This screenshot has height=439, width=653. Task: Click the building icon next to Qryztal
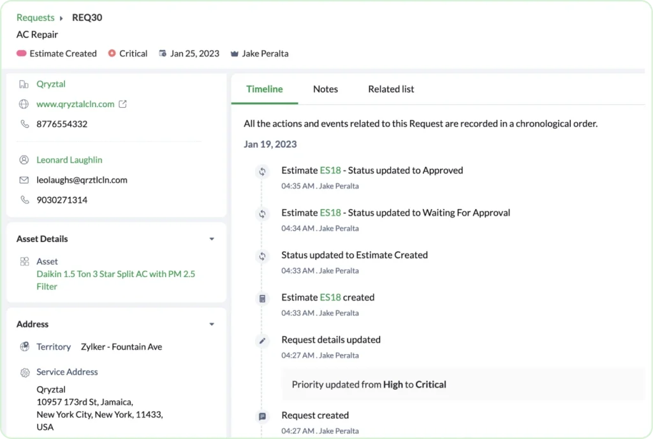point(22,83)
